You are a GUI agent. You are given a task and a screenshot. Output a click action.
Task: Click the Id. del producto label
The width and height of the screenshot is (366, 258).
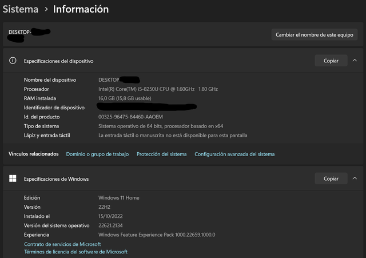point(42,117)
